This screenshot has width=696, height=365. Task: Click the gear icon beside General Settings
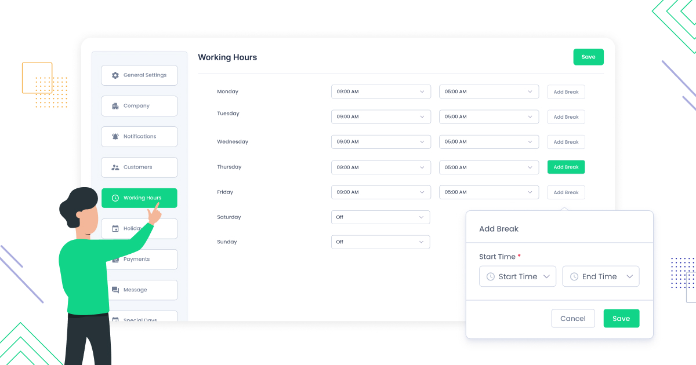[114, 75]
